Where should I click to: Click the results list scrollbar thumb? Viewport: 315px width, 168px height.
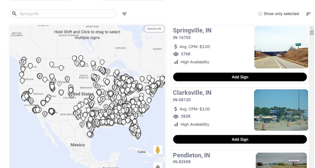(x=312, y=33)
